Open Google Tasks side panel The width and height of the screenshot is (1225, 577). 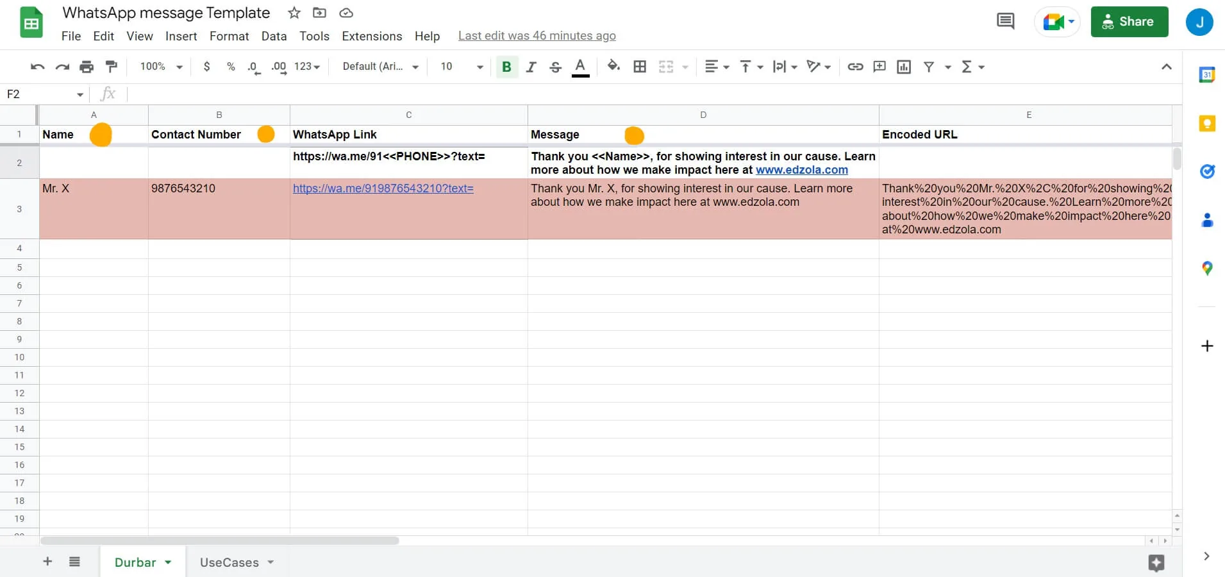1207,171
